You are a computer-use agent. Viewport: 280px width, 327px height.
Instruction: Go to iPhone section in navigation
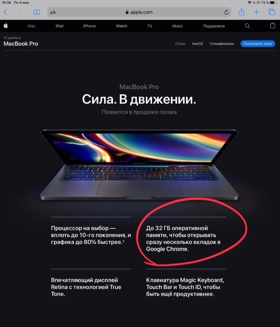(x=89, y=26)
